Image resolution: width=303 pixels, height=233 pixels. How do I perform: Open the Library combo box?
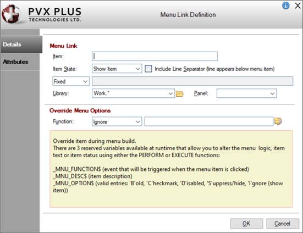click(x=133, y=93)
